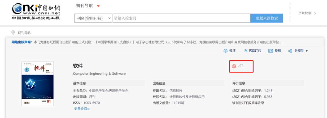
Task: Click the CNKI logo
Action: [36, 11]
